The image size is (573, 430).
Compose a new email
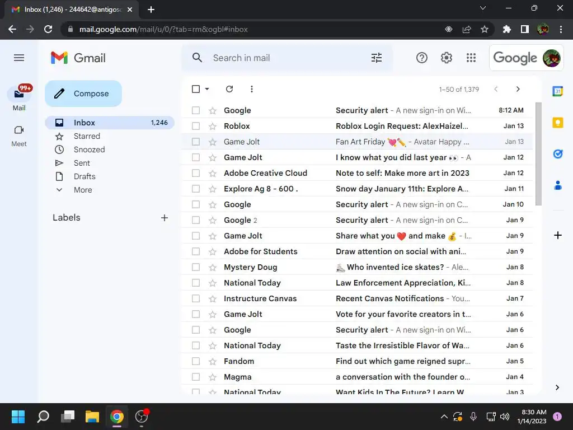[83, 94]
